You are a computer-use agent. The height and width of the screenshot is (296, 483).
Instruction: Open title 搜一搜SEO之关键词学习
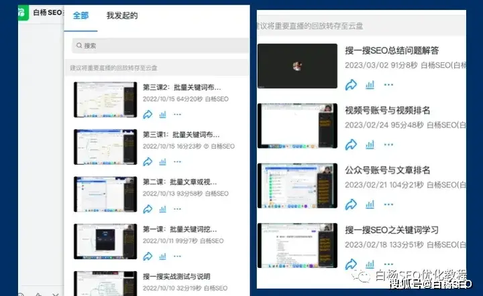tap(392, 230)
